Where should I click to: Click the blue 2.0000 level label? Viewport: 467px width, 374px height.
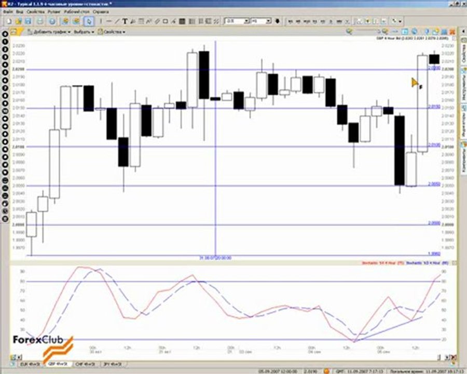click(x=434, y=223)
